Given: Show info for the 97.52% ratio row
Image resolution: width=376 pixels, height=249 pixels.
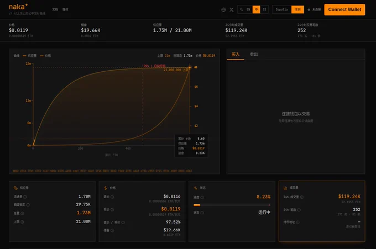Looking at the screenshot, I should (123, 222).
